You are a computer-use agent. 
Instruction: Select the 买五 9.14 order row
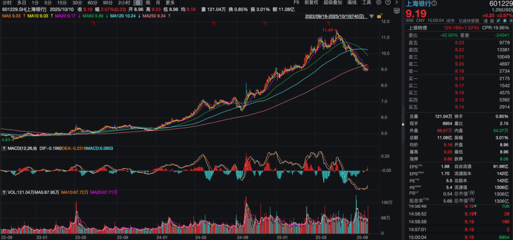pyautogui.click(x=459, y=107)
